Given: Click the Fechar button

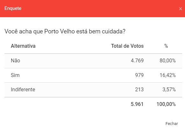Looking at the screenshot, I should 172,124.
